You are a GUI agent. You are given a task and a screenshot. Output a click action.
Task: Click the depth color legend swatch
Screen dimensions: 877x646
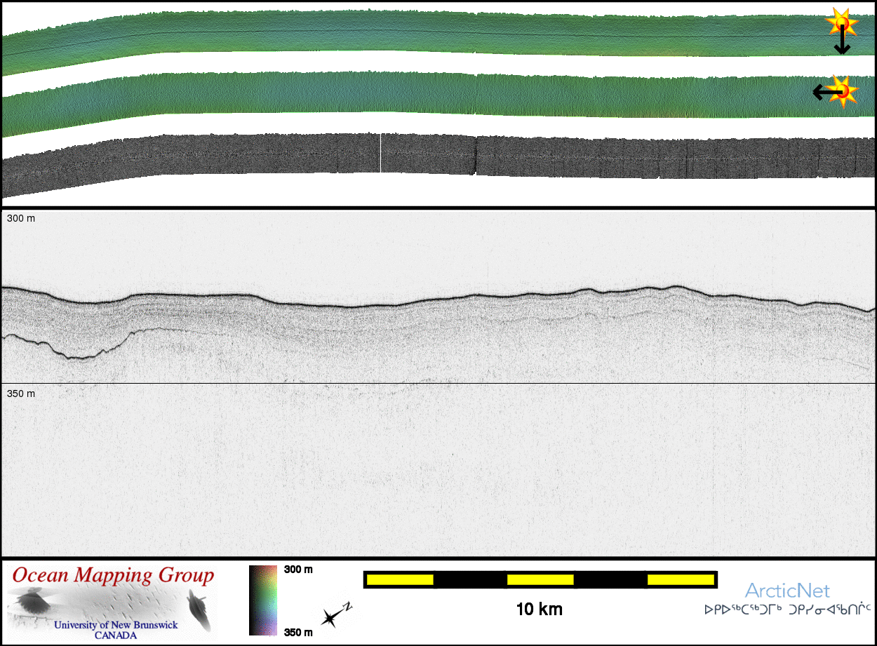click(x=263, y=600)
